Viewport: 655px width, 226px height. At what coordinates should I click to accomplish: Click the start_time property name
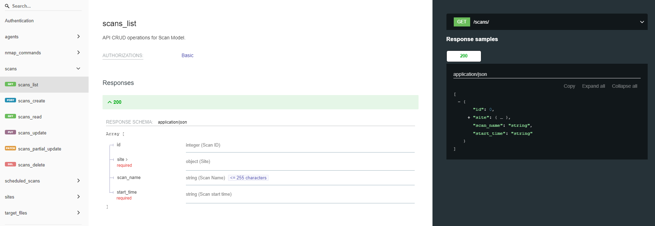pyautogui.click(x=127, y=192)
